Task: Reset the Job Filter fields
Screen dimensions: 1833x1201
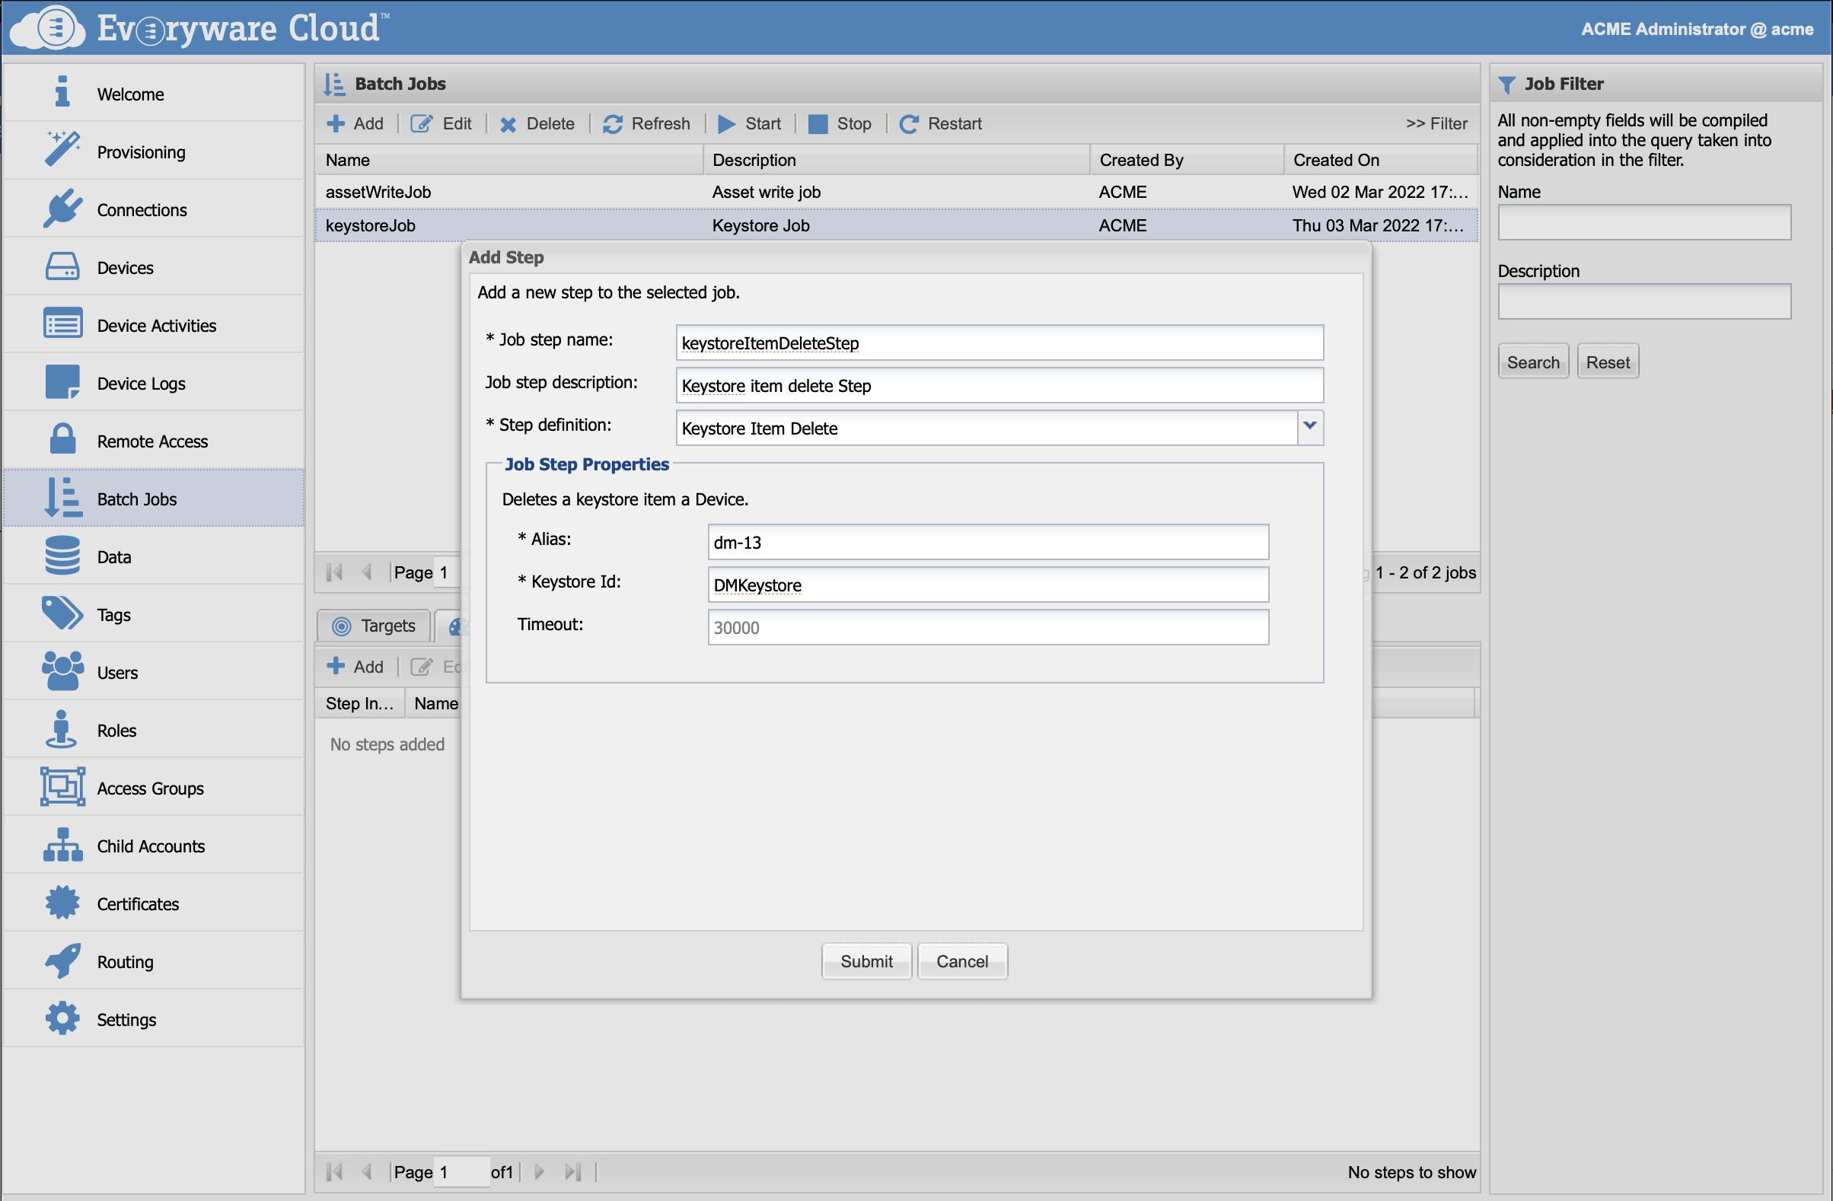Action: [x=1608, y=362]
